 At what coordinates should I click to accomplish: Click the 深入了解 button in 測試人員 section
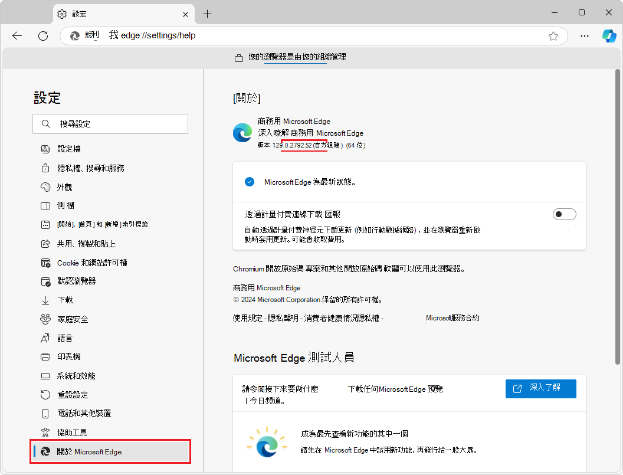[540, 388]
